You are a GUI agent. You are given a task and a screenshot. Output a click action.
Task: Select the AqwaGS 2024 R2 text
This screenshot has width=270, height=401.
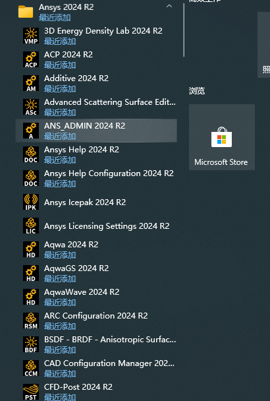[76, 268]
